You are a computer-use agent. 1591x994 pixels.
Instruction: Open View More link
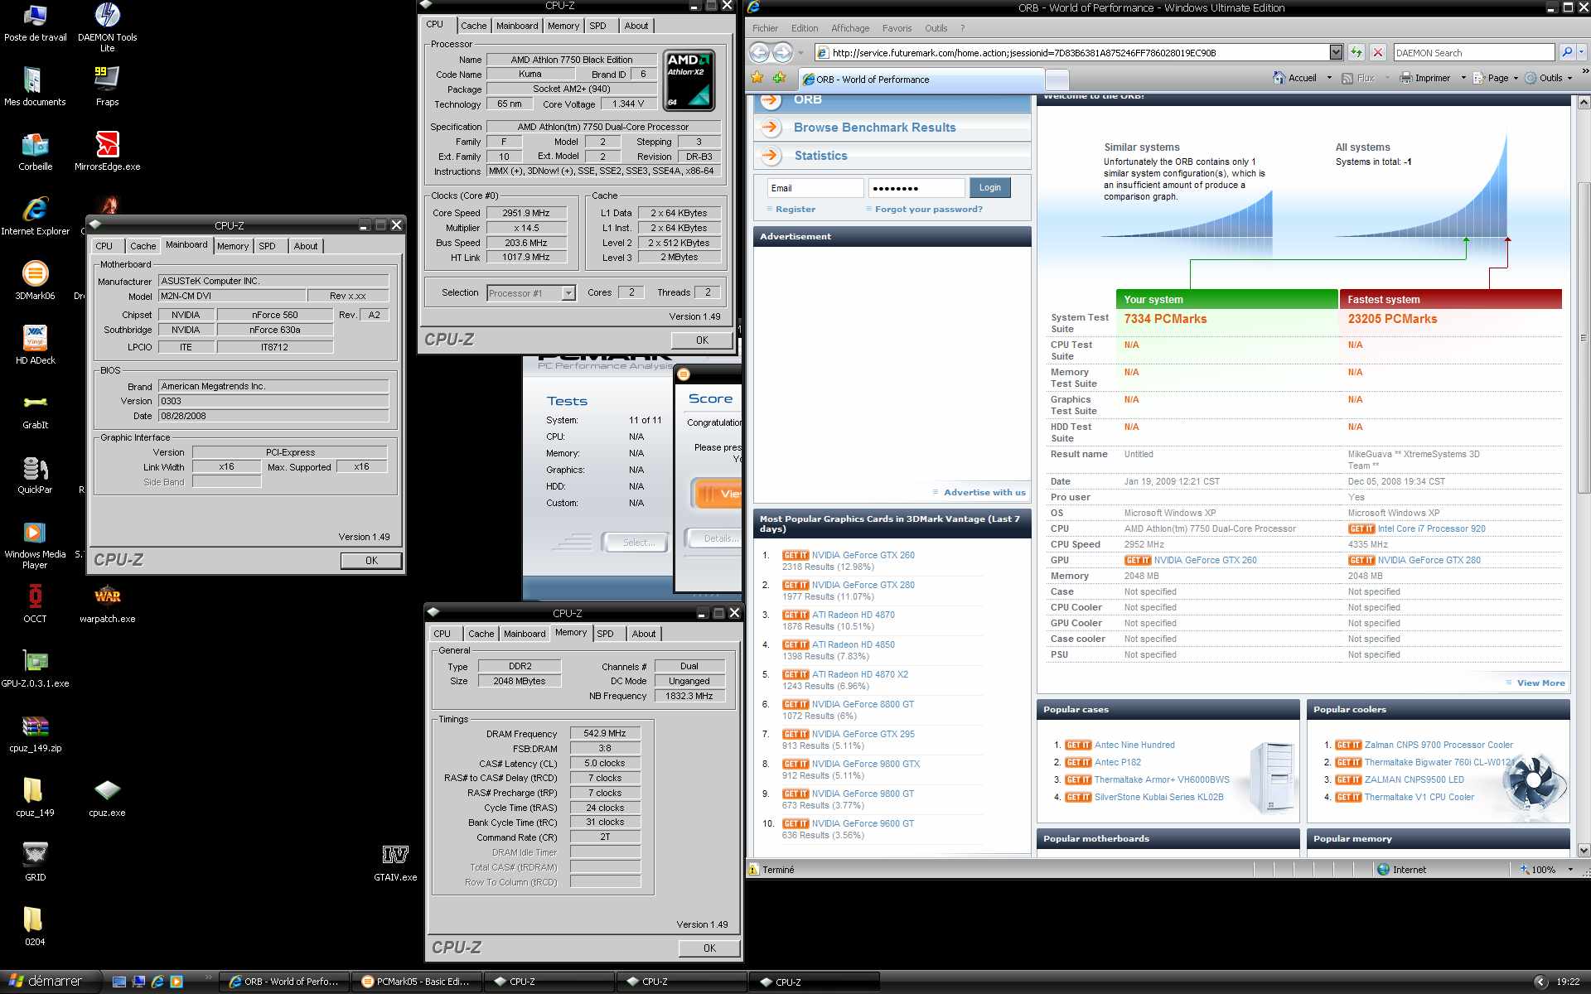(1540, 683)
